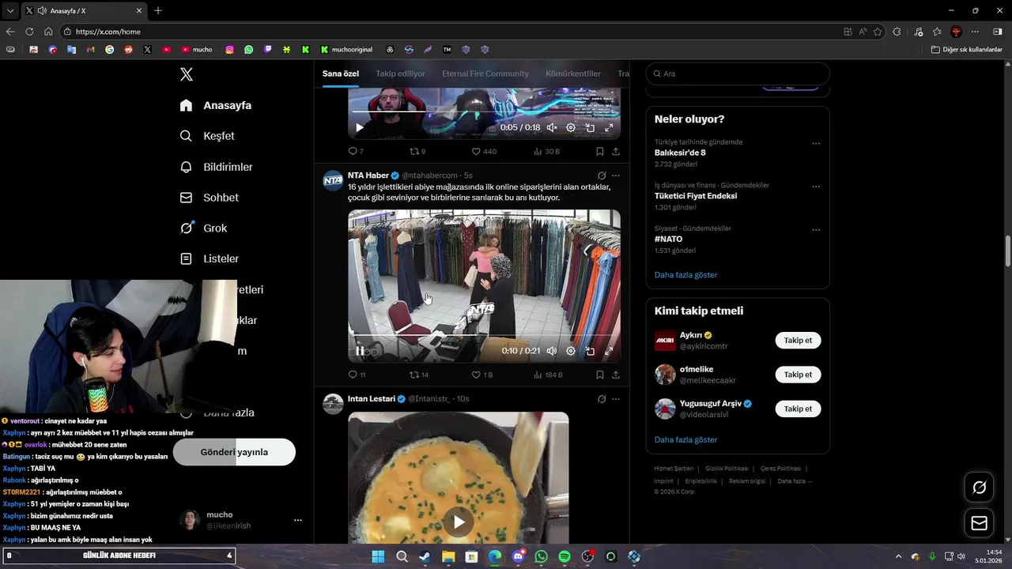The width and height of the screenshot is (1012, 569).
Task: Go to Sohbet chat page
Action: 209,198
